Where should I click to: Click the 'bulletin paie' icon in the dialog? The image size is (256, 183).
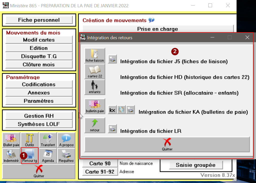pos(95,106)
